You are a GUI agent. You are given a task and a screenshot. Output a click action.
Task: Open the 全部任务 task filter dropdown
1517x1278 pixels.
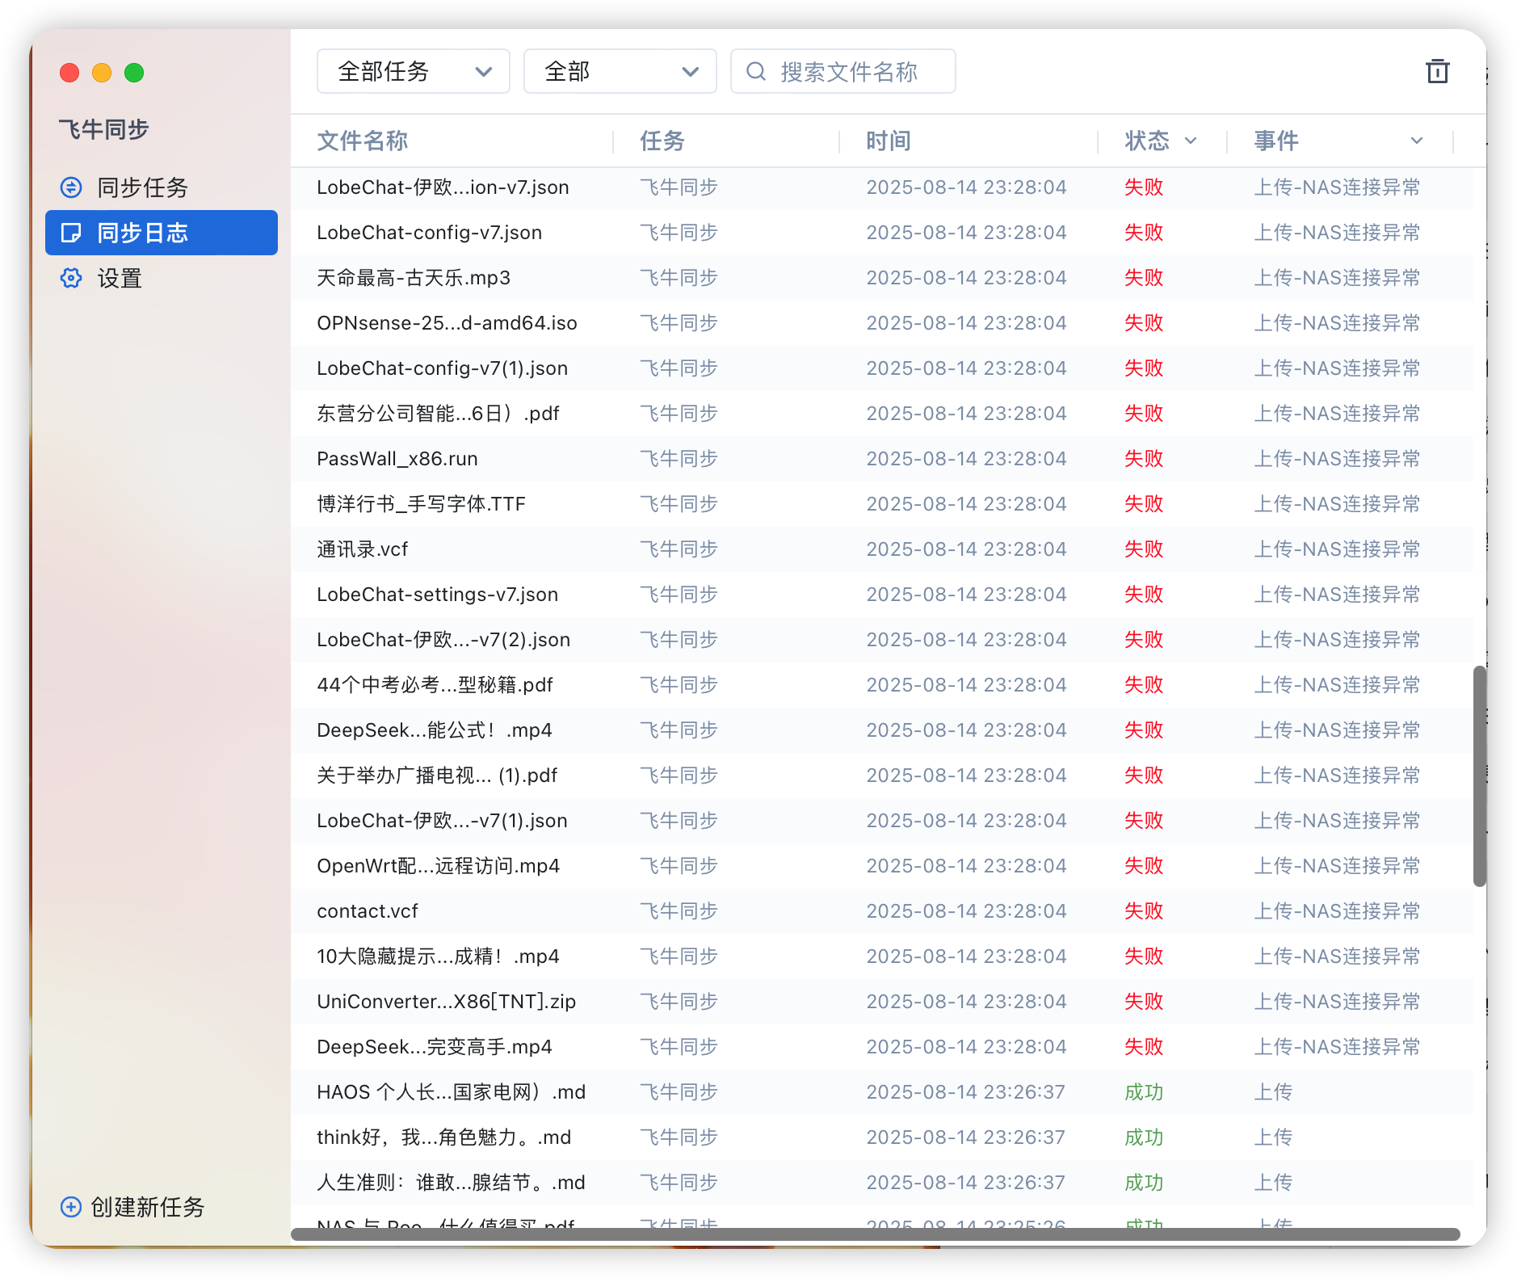413,71
